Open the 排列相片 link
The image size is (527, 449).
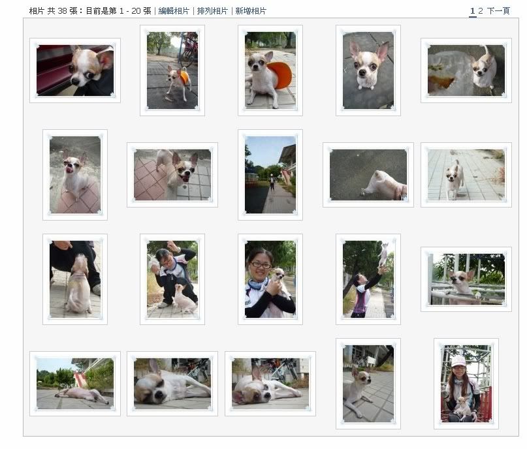(x=212, y=11)
